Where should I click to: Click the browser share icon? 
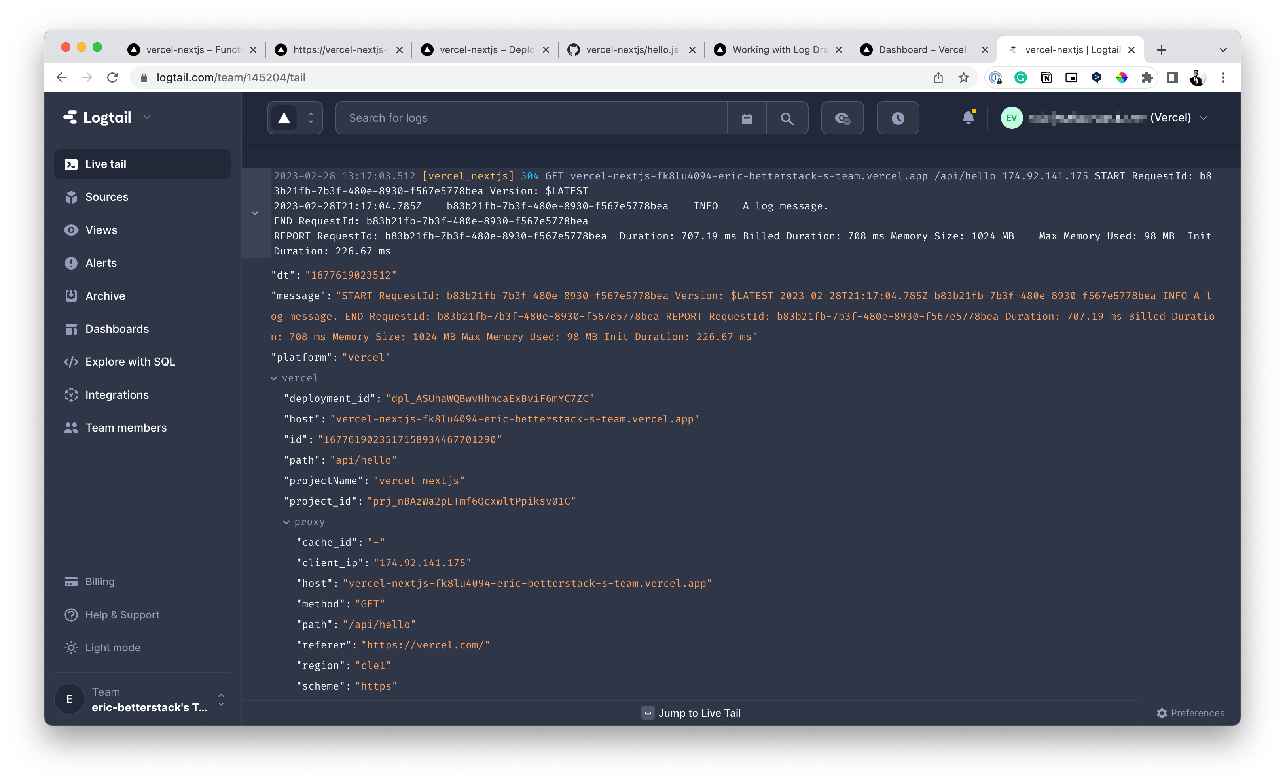[938, 77]
